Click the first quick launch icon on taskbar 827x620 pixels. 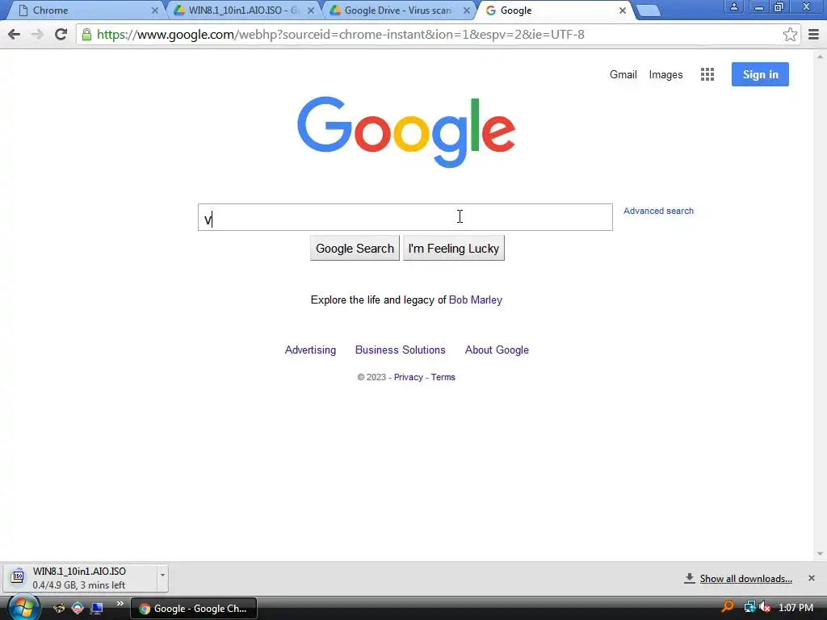tap(58, 609)
